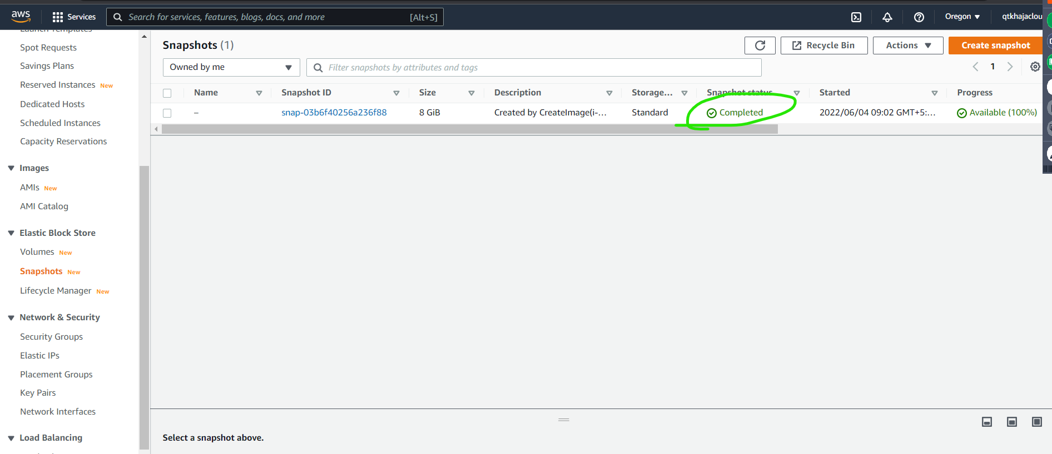Open the notifications bell
The width and height of the screenshot is (1052, 454).
point(887,17)
